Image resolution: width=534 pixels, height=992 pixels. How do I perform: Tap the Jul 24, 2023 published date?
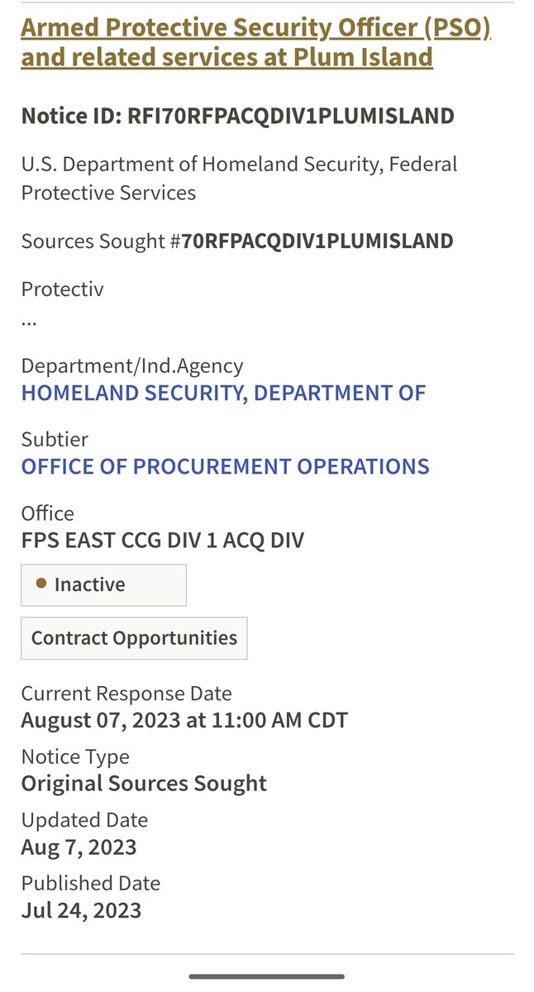[x=81, y=910]
